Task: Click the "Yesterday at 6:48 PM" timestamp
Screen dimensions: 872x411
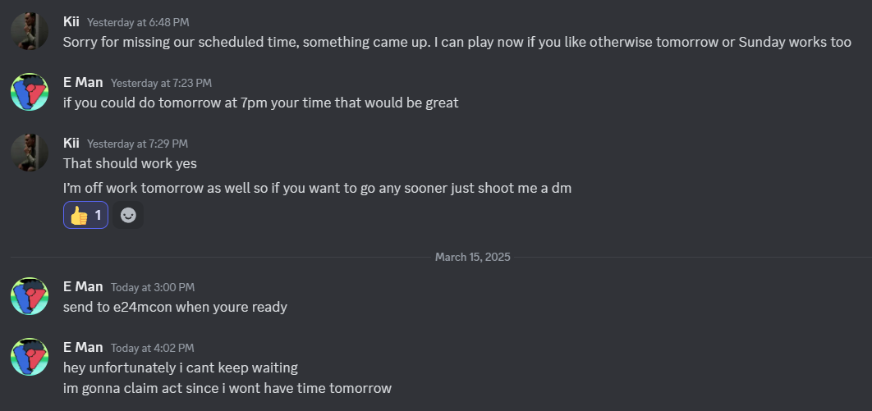Action: (x=137, y=22)
